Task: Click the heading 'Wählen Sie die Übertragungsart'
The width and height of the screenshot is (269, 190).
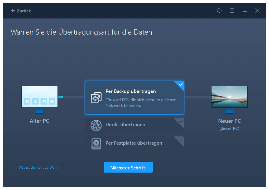Action: pos(81,32)
